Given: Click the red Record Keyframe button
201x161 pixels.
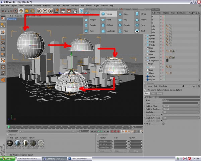Looking at the screenshot, I should coord(112,131).
